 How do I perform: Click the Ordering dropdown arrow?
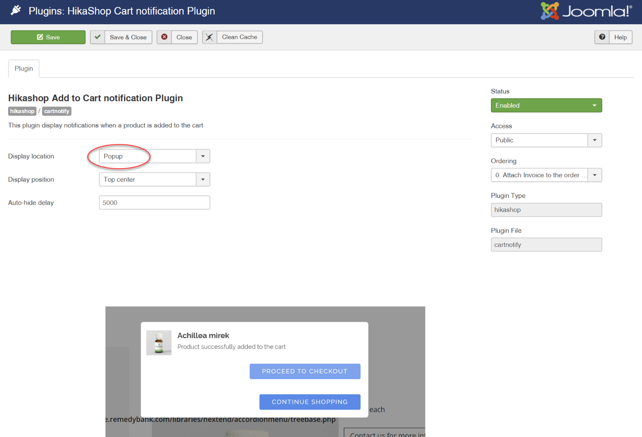click(x=595, y=175)
